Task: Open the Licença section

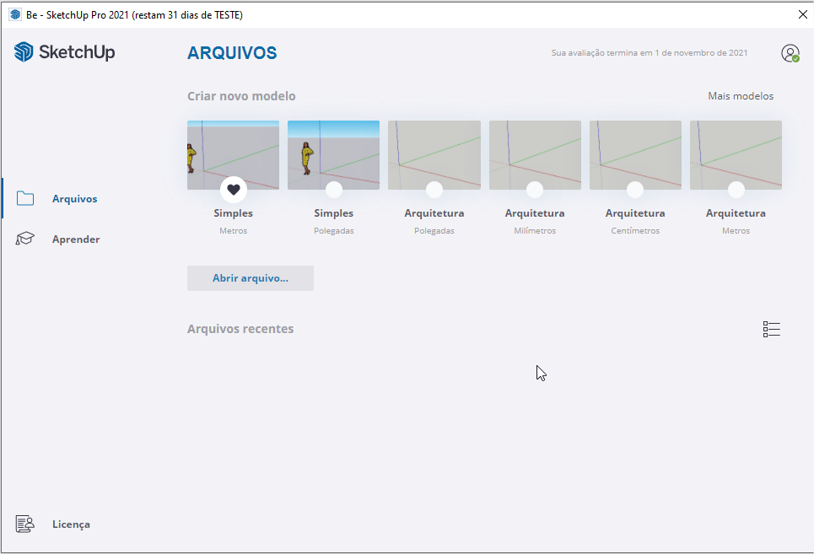Action: pos(71,524)
